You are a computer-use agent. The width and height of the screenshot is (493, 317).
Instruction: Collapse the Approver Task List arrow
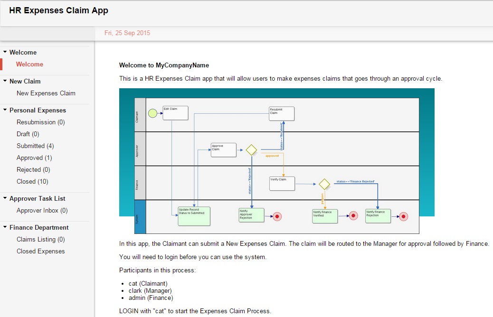coord(5,198)
